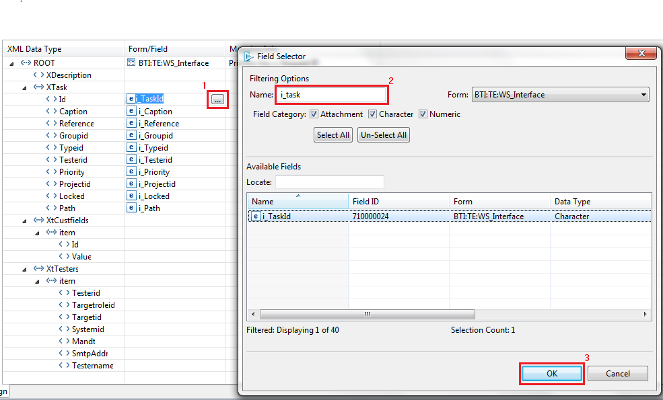The width and height of the screenshot is (663, 400).
Task: Select the Targetid tree item
Action: pos(86,317)
